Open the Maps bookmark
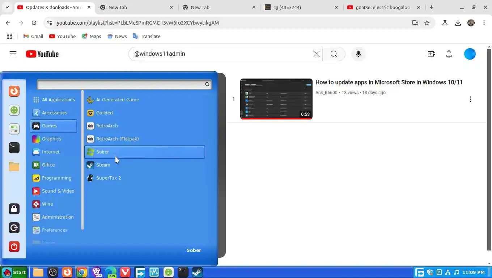 pyautogui.click(x=92, y=36)
